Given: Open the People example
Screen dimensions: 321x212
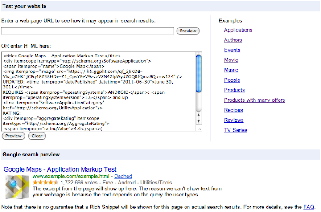Looking at the screenshot, I should [232, 80].
